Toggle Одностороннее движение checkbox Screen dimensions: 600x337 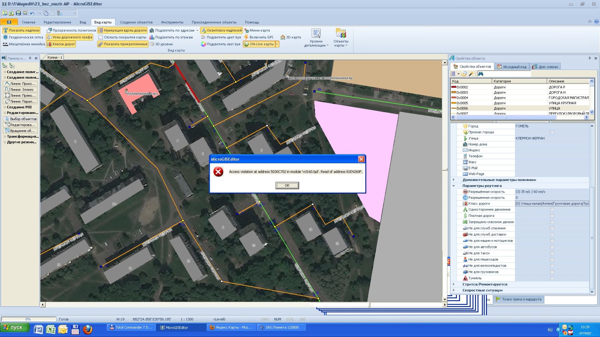pyautogui.click(x=552, y=210)
